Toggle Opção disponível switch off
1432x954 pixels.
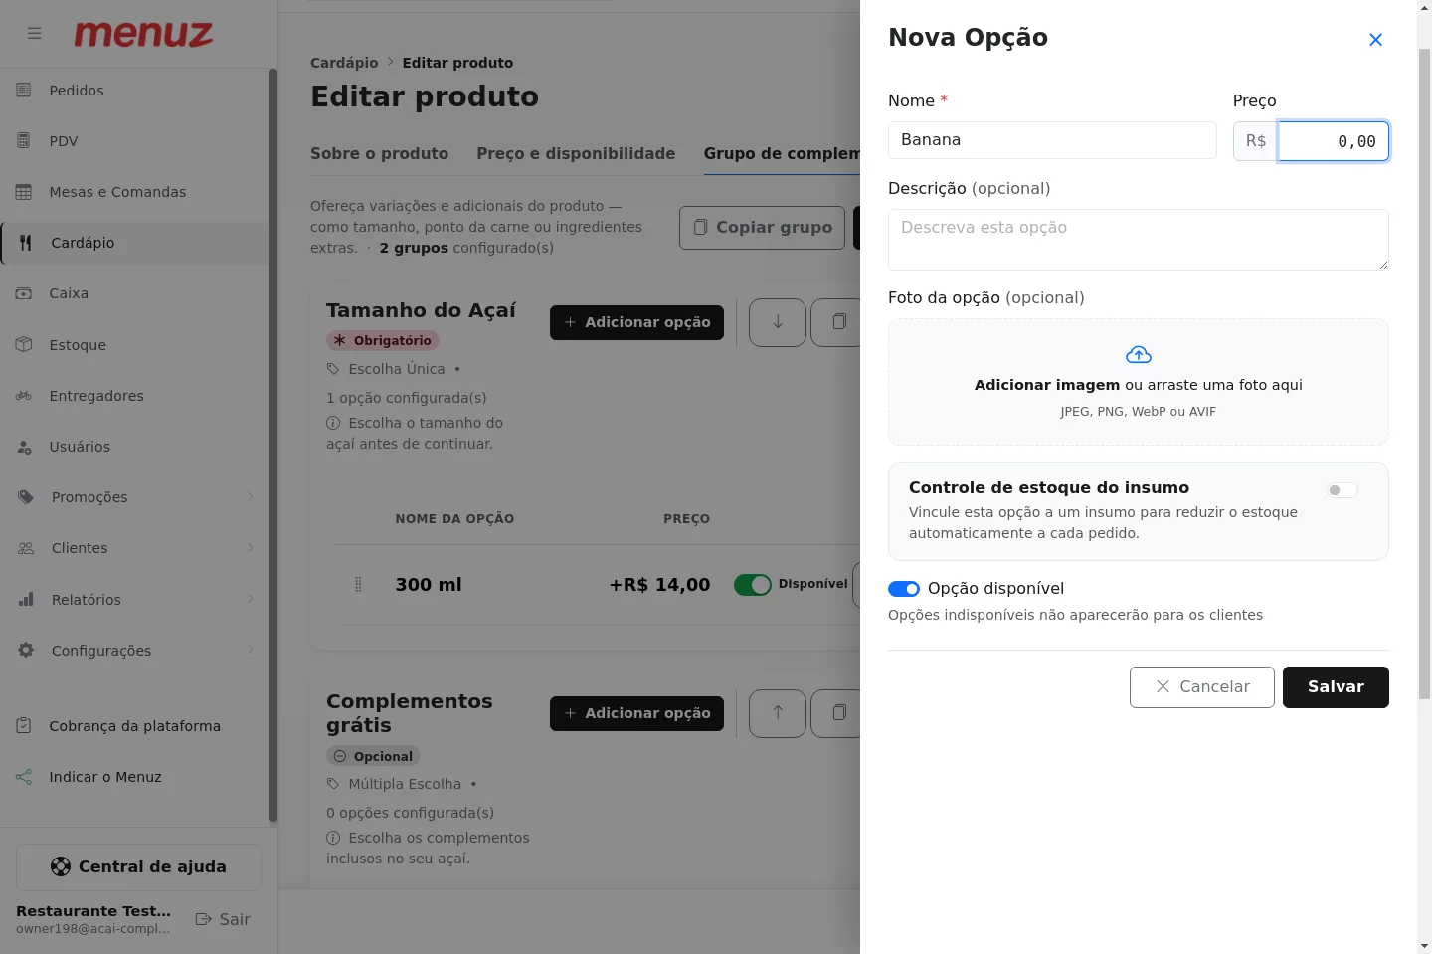coord(904,589)
